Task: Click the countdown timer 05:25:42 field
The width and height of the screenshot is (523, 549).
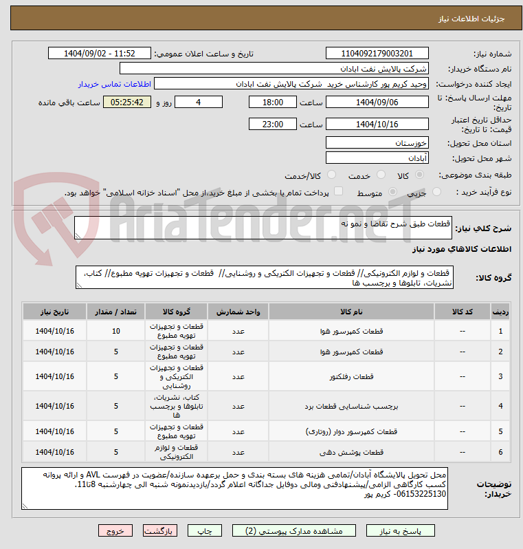Action: [x=127, y=103]
